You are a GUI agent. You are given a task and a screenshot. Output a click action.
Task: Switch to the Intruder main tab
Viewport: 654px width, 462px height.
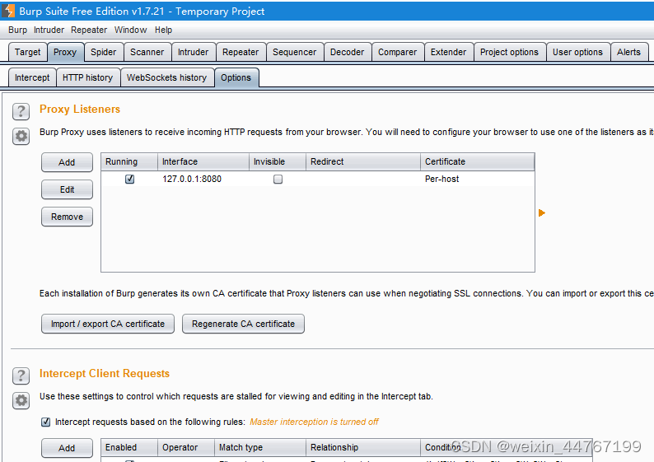193,52
